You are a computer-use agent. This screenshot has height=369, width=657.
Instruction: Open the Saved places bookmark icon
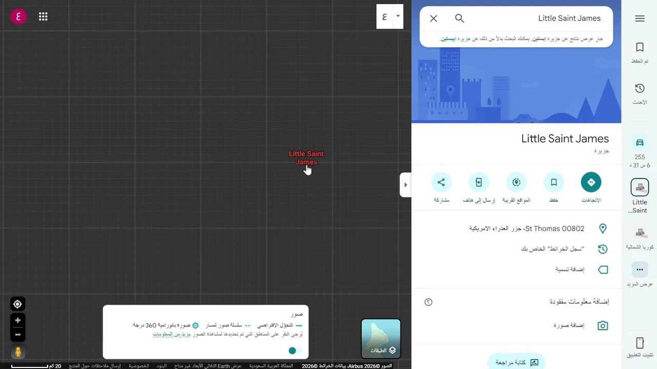[x=640, y=47]
